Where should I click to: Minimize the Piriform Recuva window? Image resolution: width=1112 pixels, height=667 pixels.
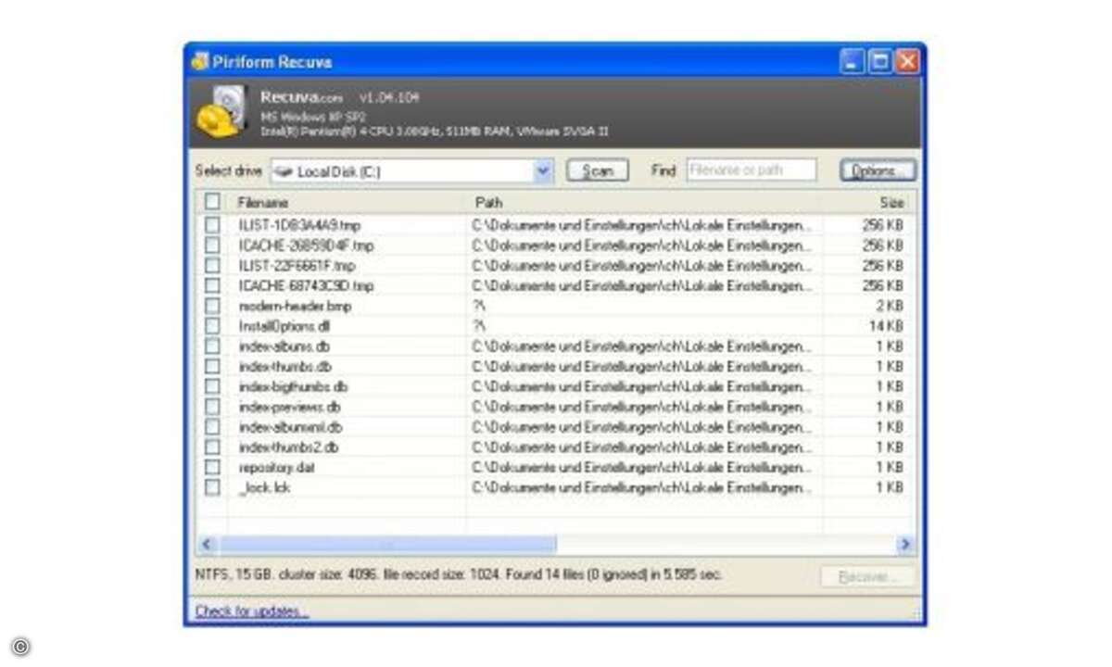coord(853,62)
